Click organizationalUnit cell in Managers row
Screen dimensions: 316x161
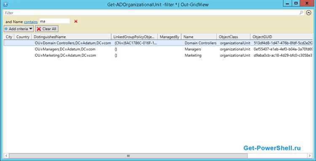tap(235, 49)
